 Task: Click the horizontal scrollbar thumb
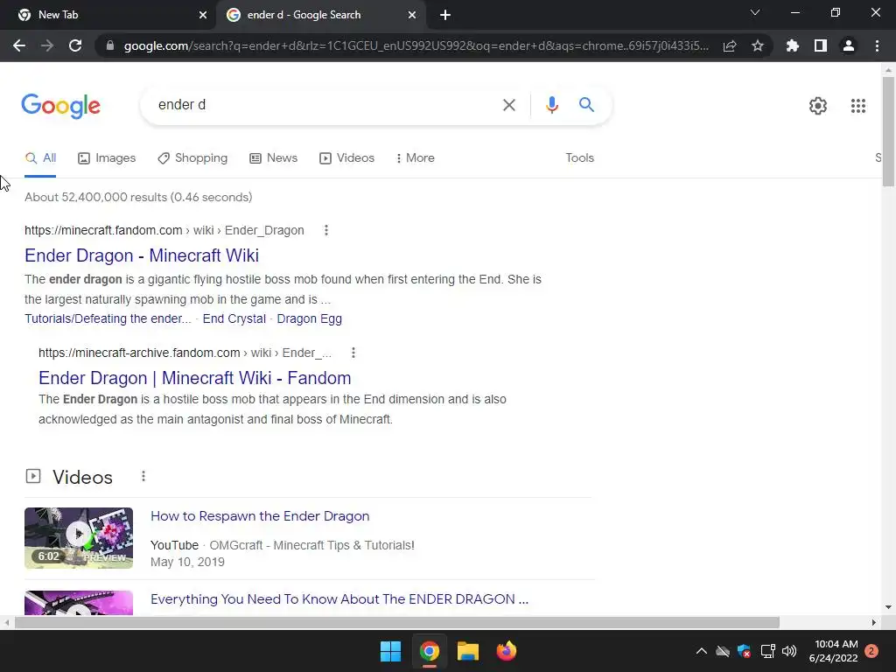coord(397,622)
